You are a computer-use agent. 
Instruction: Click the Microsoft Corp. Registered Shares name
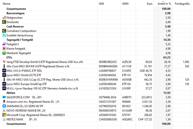coord(36,115)
